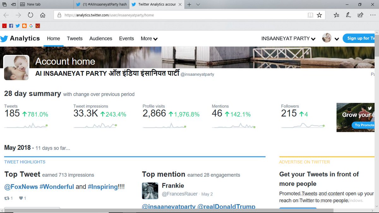Click the Share page icon
Image resolution: width=379 pixels, height=213 pixels.
click(360, 15)
